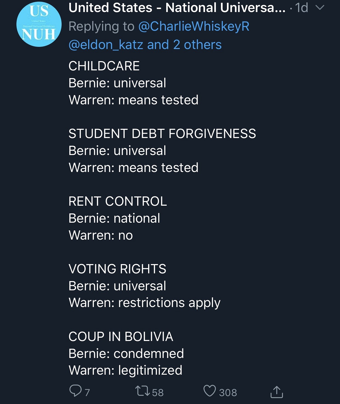Visit the @CharlieWhiskeyR mention
This screenshot has width=340, height=404.
[x=194, y=26]
